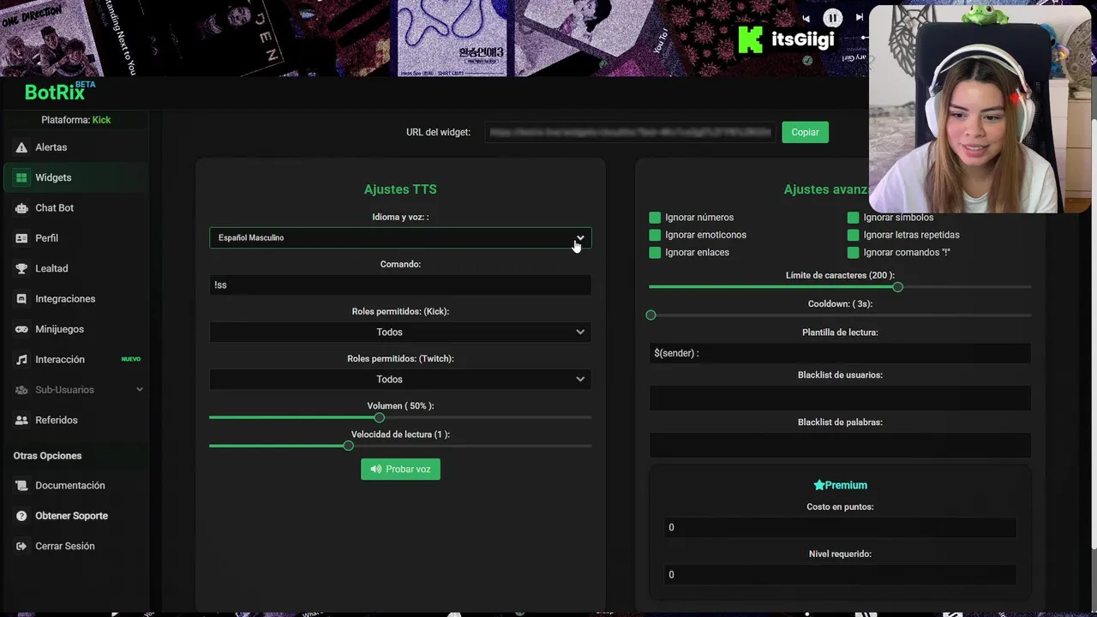Click the Plantilla de lectura field

pyautogui.click(x=840, y=353)
